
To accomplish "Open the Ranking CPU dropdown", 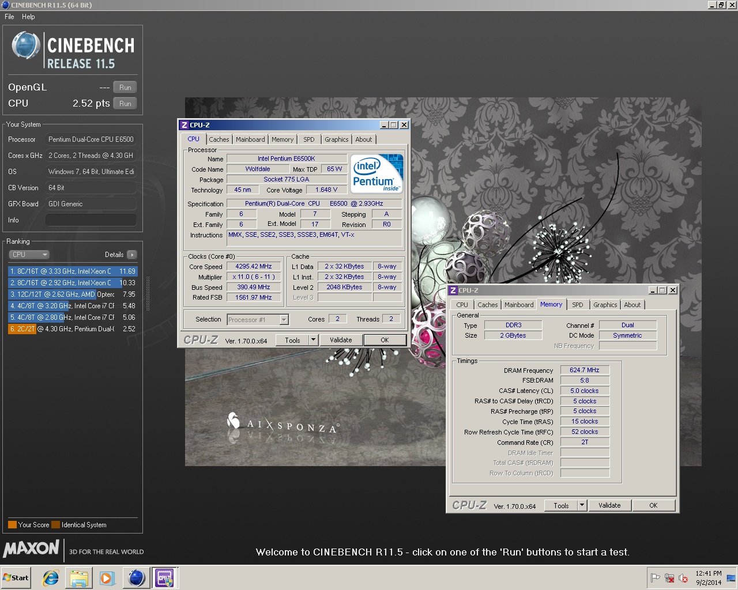I will [29, 255].
